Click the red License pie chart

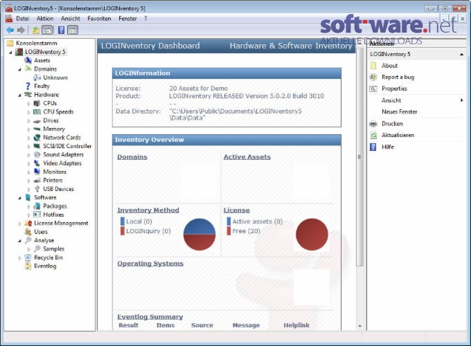[x=312, y=235]
